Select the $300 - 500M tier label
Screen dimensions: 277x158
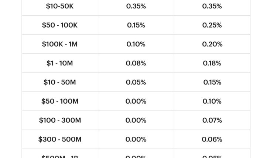coord(60,140)
